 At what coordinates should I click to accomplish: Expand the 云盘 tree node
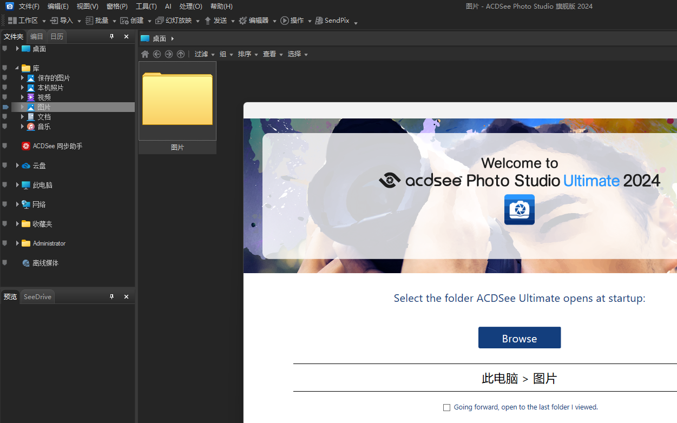coord(17,166)
